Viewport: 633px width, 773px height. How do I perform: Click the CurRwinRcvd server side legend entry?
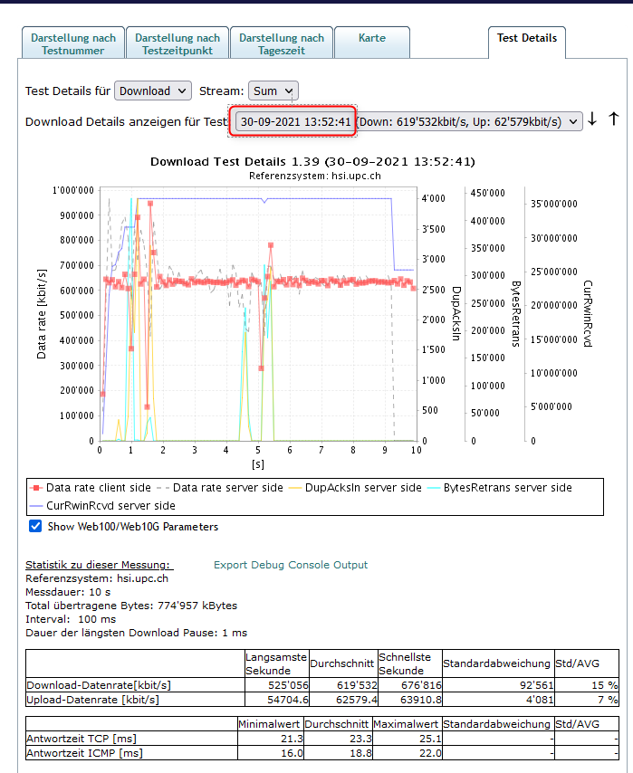(x=110, y=506)
